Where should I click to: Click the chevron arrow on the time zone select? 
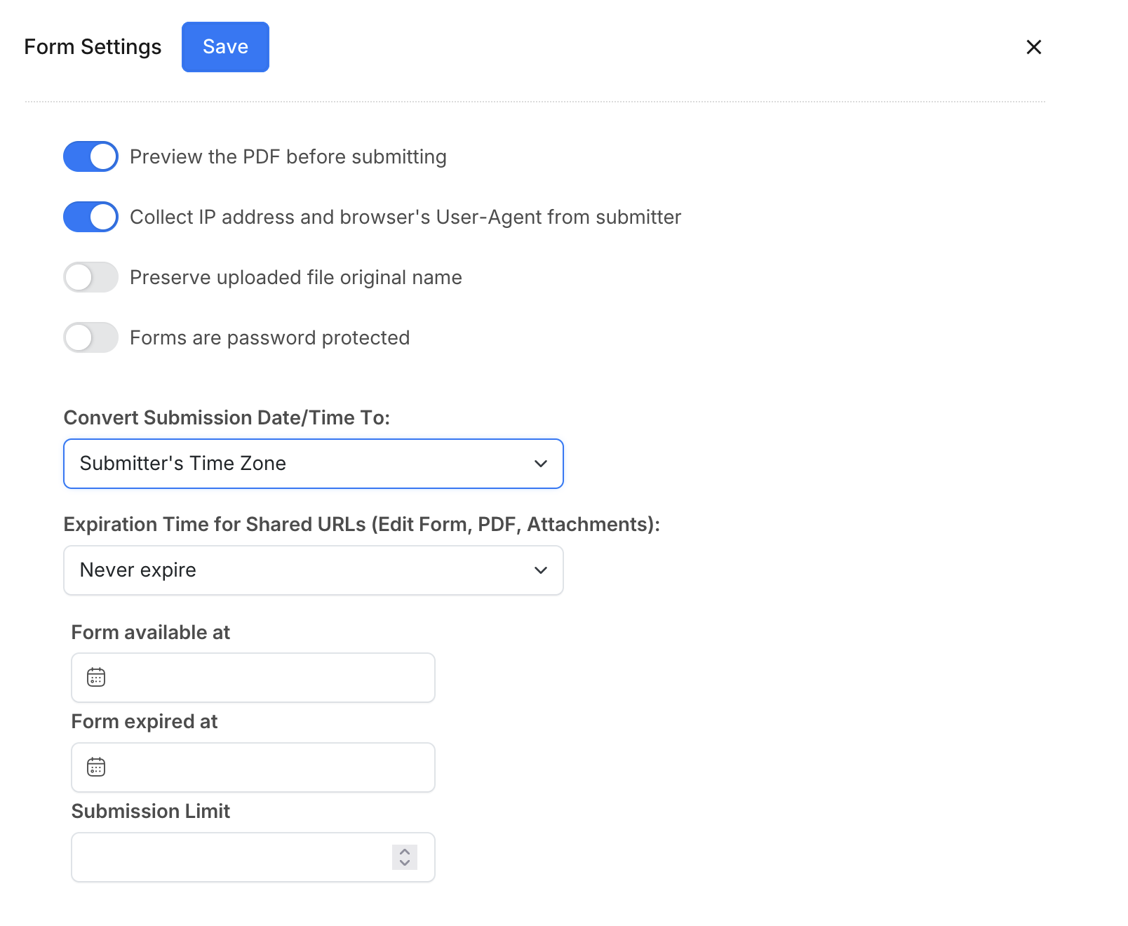(540, 464)
